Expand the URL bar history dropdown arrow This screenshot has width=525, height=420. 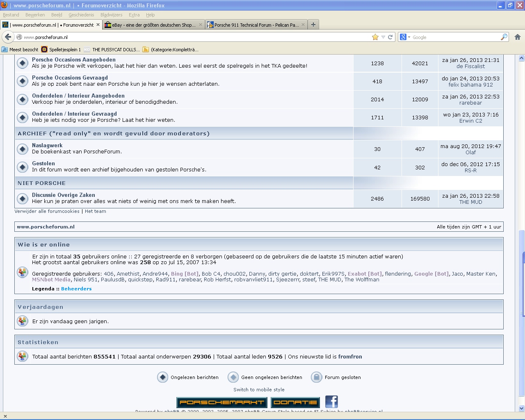coord(383,37)
